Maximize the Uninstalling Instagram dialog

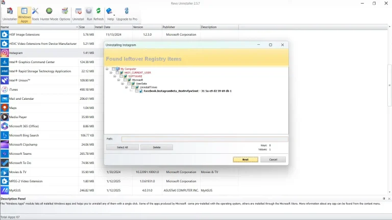pyautogui.click(x=270, y=45)
